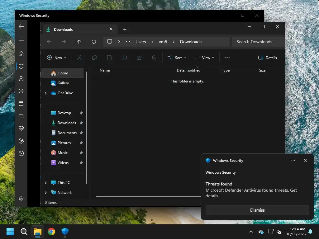Open the New item dropdown
Image resolution: width=319 pixels, height=239 pixels.
56,58
